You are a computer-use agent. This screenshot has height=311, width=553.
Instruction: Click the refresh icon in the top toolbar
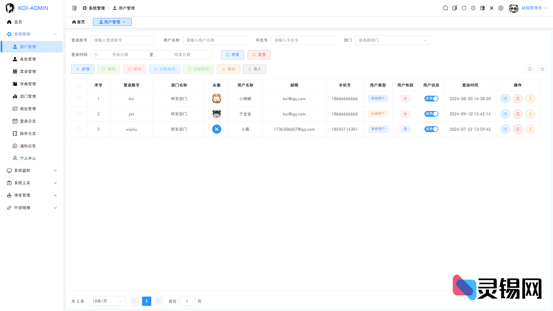[x=464, y=8]
